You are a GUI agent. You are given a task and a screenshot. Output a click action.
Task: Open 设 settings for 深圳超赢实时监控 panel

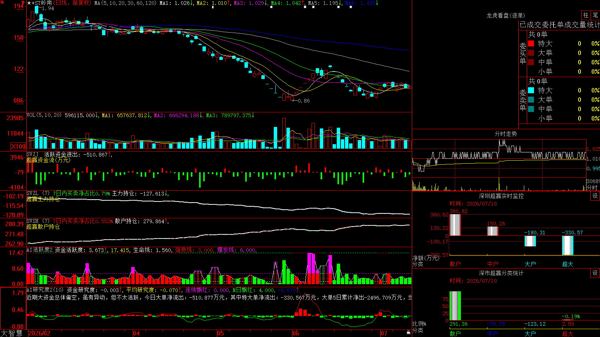[x=595, y=196]
